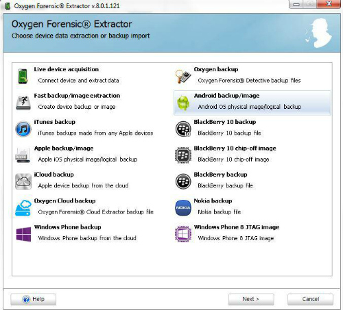The height and width of the screenshot is (310, 343).
Task: Click the Oxygen backup magnifier icon
Action: pyautogui.click(x=183, y=77)
